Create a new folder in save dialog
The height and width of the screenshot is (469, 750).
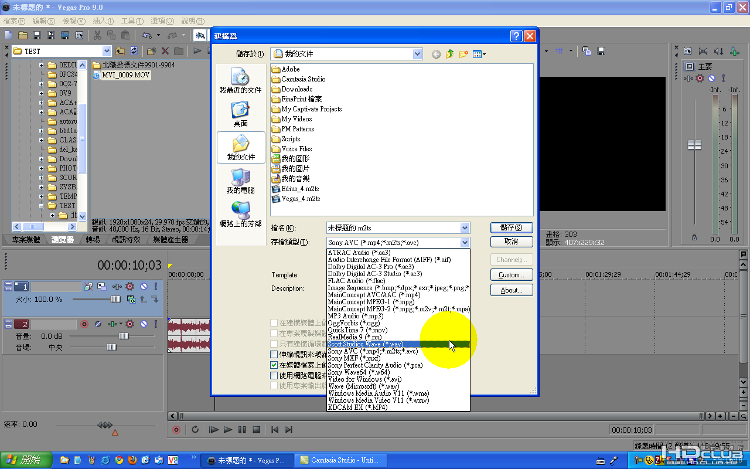pyautogui.click(x=463, y=54)
